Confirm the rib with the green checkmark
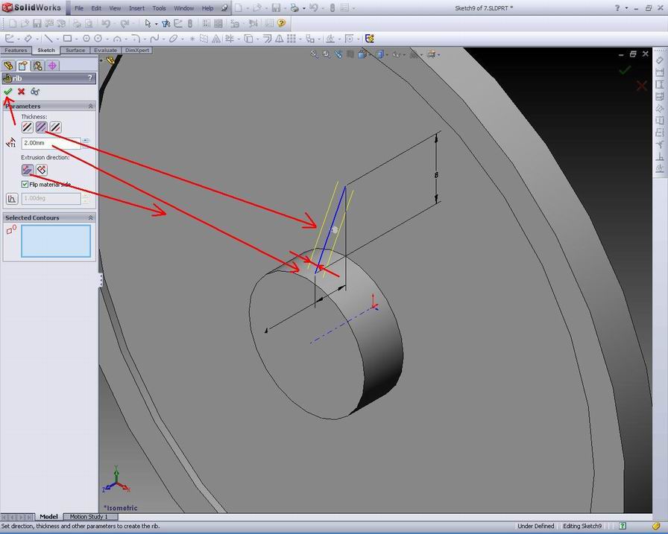668x534 pixels. tap(8, 92)
